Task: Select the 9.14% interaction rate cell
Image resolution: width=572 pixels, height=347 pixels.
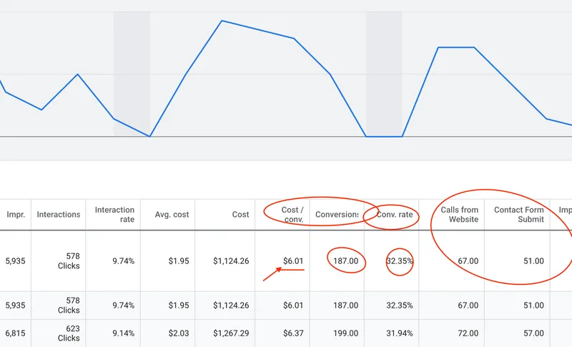Action: (123, 333)
